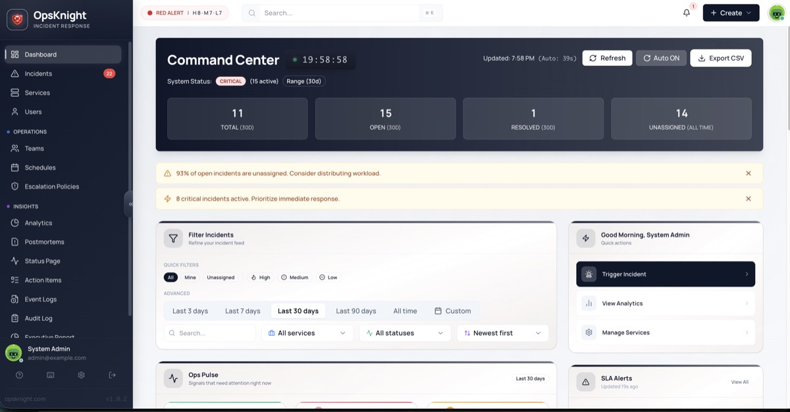790x412 pixels.
Task: Open the All services dropdown
Action: [307, 333]
